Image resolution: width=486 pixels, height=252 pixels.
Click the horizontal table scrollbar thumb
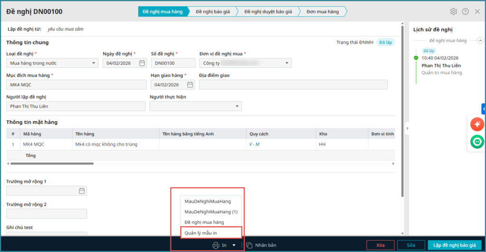pos(52,163)
